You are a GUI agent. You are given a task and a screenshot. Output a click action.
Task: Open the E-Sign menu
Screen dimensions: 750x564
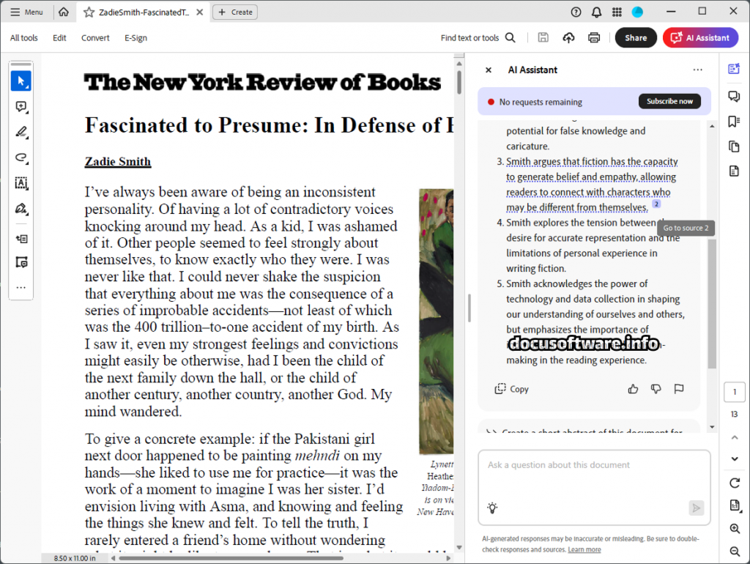coord(135,38)
